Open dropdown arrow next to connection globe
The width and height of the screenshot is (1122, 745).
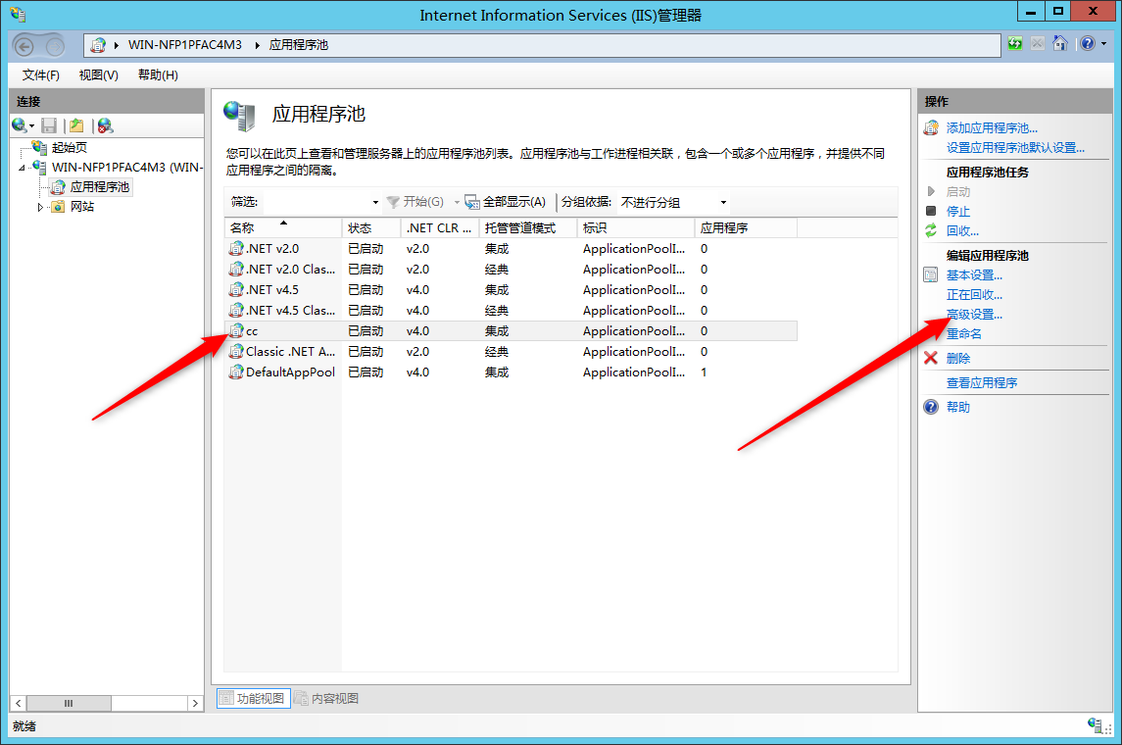coord(31,126)
